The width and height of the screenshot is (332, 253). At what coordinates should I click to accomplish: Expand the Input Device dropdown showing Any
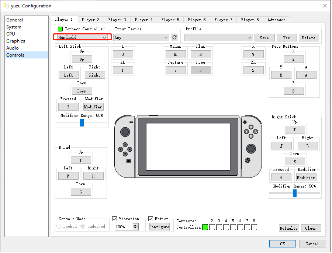[141, 37]
